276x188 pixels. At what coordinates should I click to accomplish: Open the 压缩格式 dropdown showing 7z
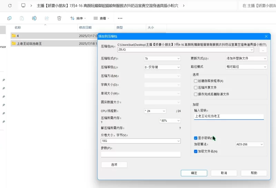(x=162, y=58)
